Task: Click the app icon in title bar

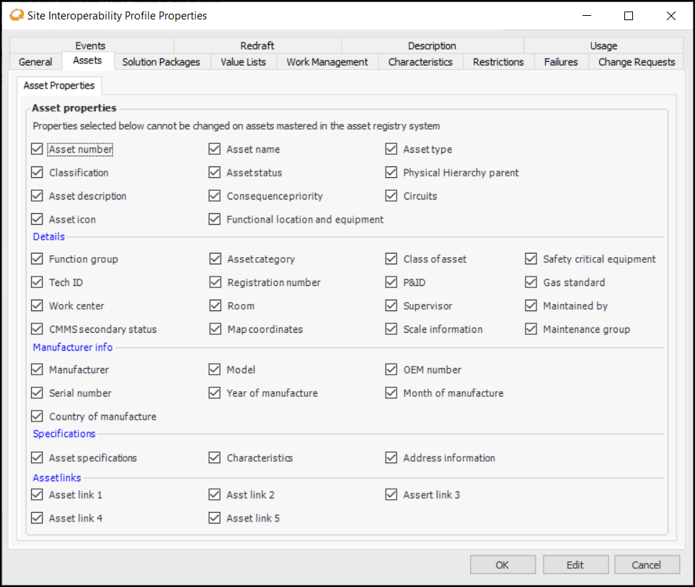Action: (15, 15)
